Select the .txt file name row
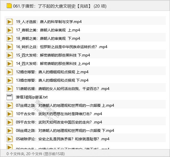Screen dimensions: 170x157 point(32,97)
